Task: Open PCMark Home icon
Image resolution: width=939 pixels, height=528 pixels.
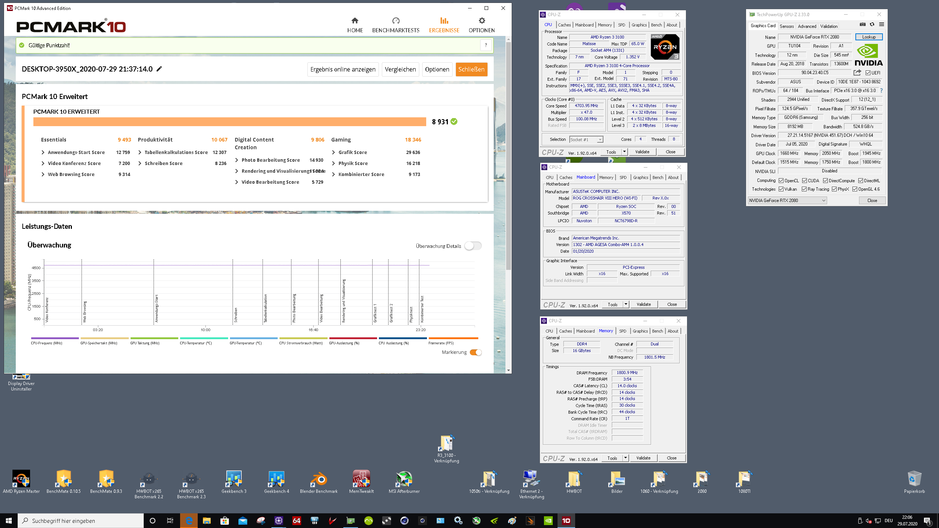Action: click(x=355, y=21)
